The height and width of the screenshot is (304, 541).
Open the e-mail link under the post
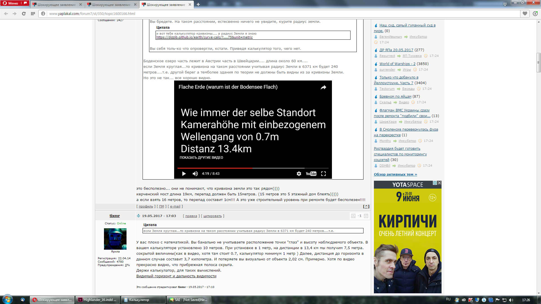(175, 206)
